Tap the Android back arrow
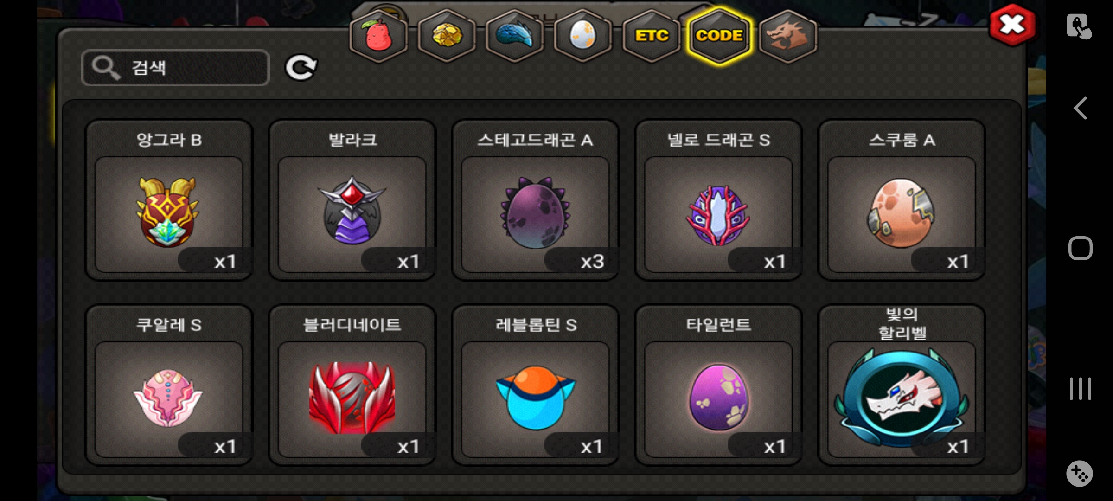1113x501 pixels. point(1081,108)
